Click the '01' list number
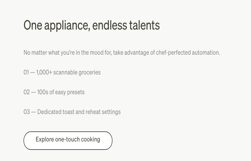Screen dimensions: 251x161 tap(26, 72)
